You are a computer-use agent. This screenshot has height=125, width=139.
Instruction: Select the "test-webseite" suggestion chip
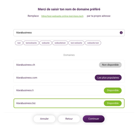click(x=76, y=43)
